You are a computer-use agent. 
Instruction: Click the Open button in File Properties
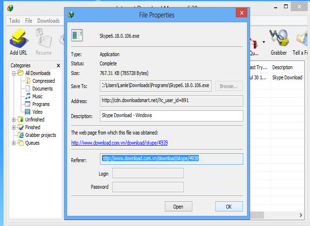(178, 207)
